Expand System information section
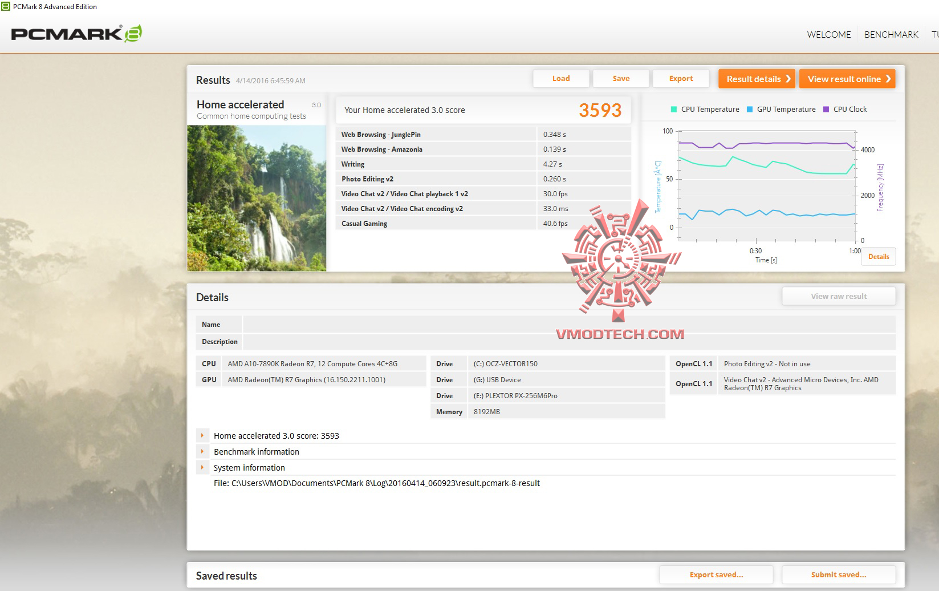939x591 pixels. 202,467
